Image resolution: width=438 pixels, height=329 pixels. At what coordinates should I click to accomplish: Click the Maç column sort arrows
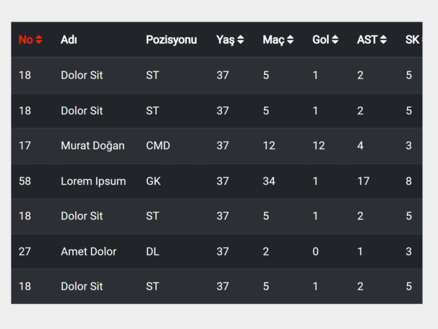pos(290,39)
